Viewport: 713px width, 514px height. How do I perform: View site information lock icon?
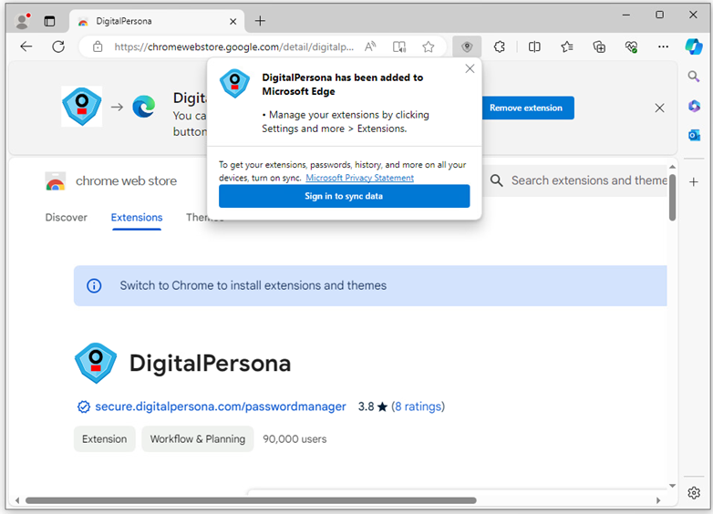98,46
